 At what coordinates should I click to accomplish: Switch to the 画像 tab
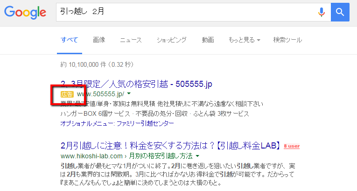[99, 40]
